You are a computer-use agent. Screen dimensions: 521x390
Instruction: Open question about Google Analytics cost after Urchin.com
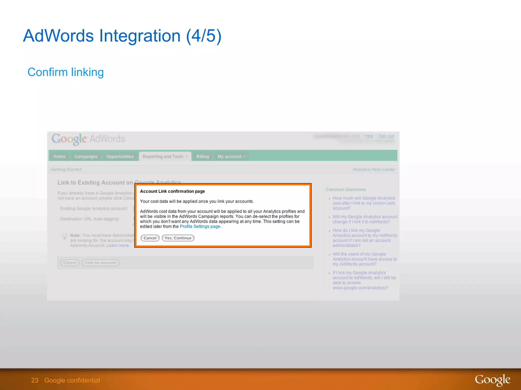[x=364, y=203]
